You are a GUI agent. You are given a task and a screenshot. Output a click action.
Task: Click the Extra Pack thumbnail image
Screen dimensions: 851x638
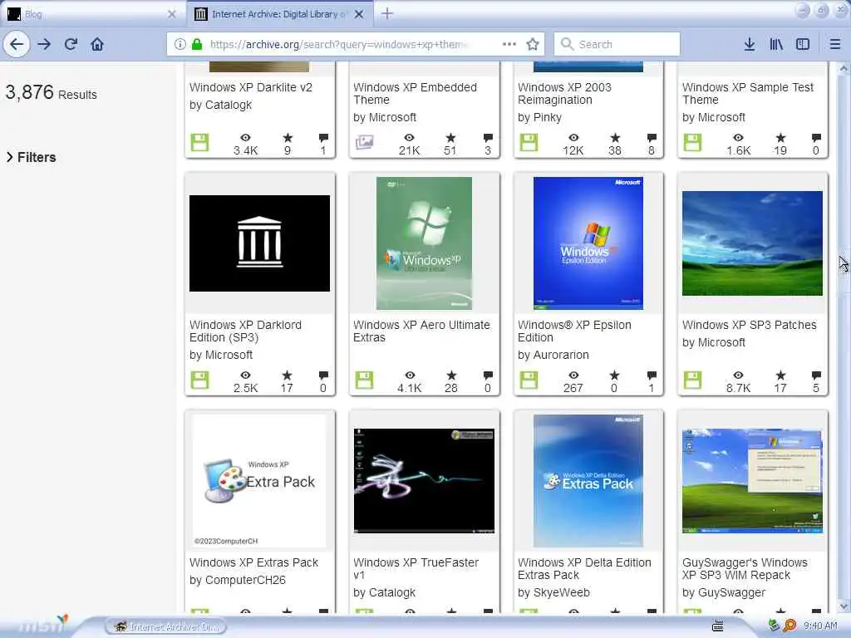259,481
